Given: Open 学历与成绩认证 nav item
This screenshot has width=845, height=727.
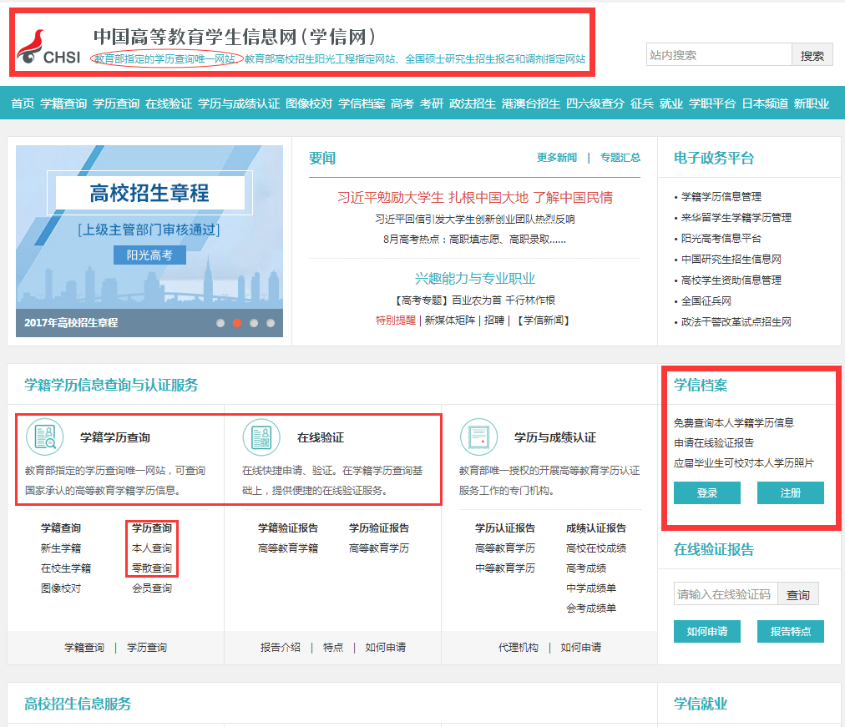Looking at the screenshot, I should pyautogui.click(x=239, y=103).
